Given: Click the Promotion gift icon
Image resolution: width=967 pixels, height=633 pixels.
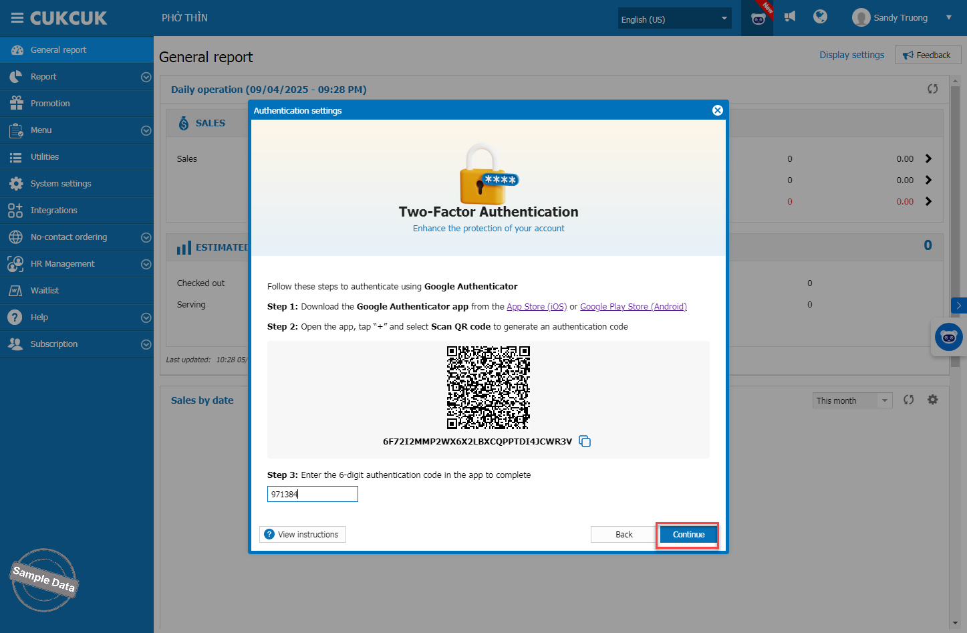Looking at the screenshot, I should pyautogui.click(x=17, y=103).
